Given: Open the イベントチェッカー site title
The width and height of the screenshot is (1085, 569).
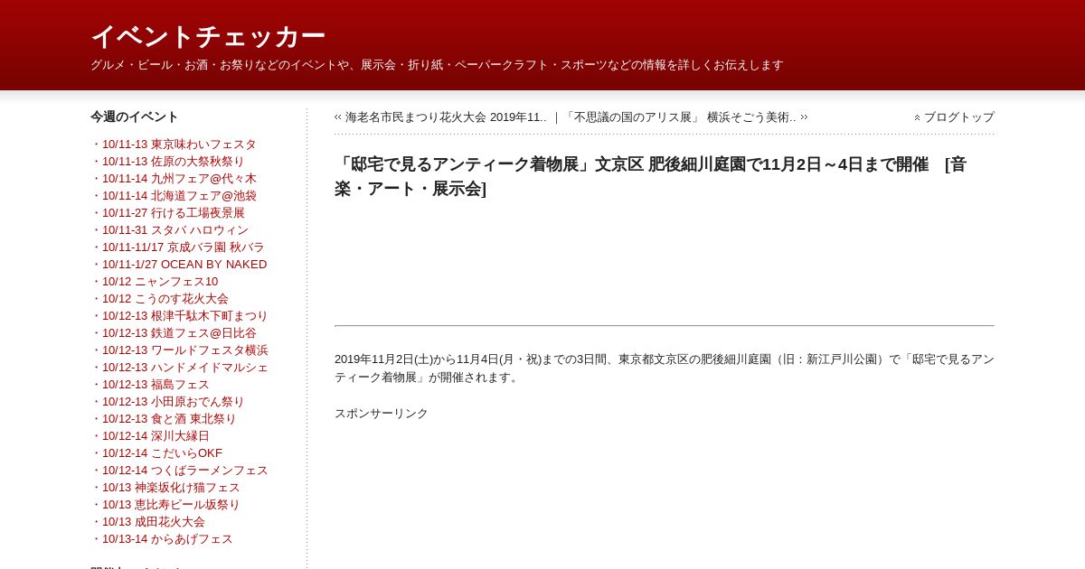Looking at the screenshot, I should tap(208, 36).
